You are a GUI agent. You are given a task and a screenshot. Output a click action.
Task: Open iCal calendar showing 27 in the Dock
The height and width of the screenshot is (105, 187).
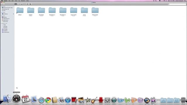coord(26,99)
